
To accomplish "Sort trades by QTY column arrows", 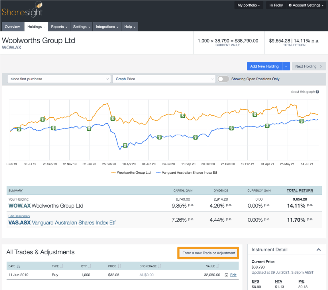I will point(90,266).
